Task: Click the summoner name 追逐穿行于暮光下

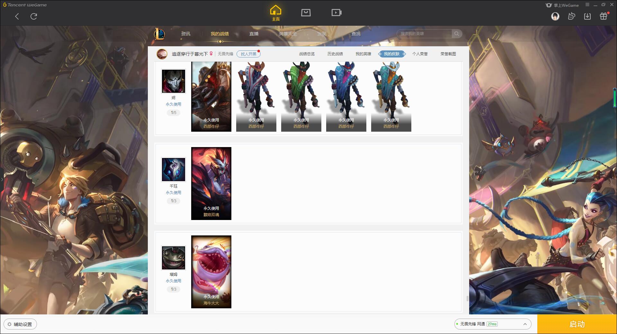Action: (190, 54)
